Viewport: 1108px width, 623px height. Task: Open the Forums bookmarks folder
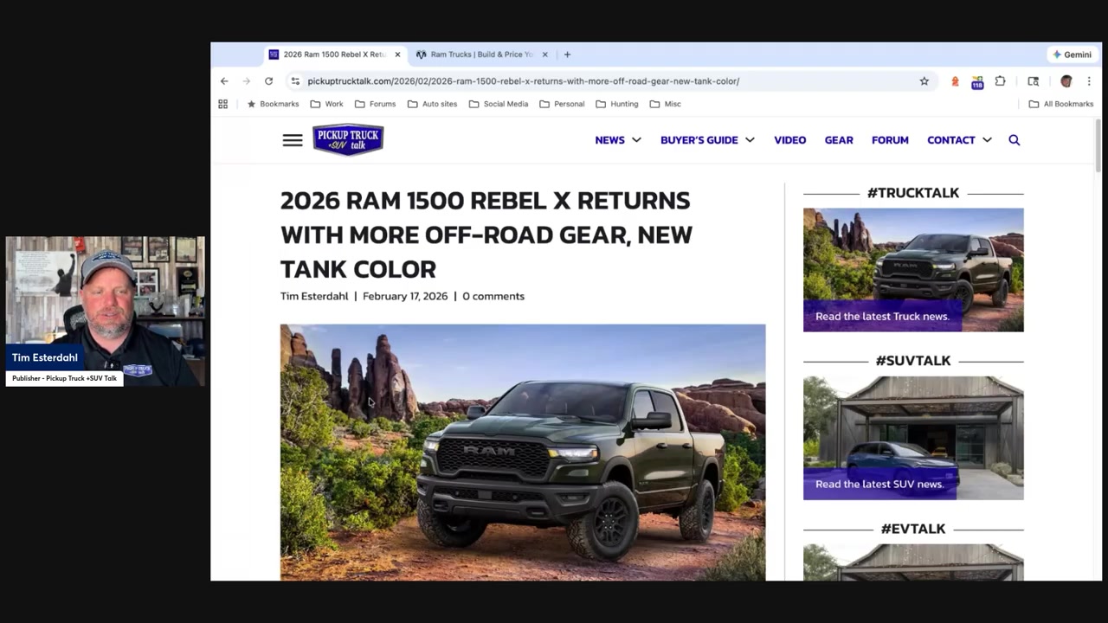click(376, 104)
